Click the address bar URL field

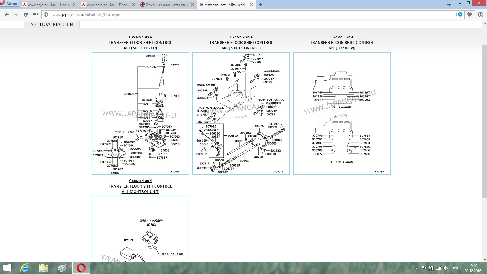tap(243, 15)
